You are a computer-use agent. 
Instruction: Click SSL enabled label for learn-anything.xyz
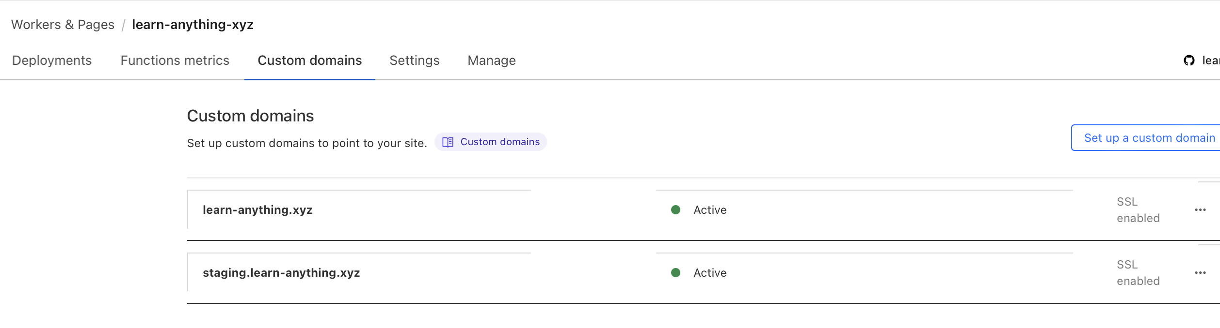pyautogui.click(x=1138, y=210)
